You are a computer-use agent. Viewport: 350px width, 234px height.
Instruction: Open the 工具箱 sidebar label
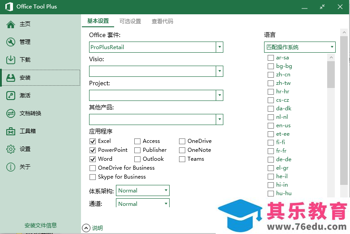tap(28, 131)
